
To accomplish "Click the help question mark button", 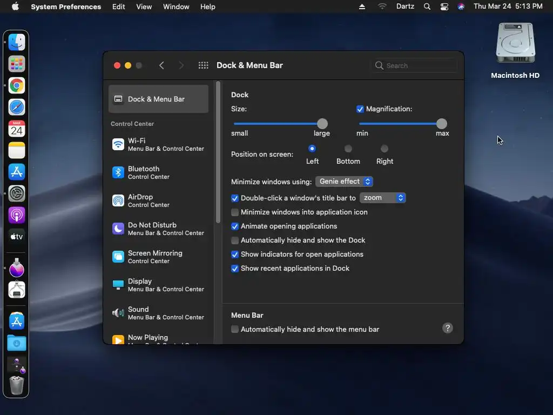I will click(x=448, y=328).
